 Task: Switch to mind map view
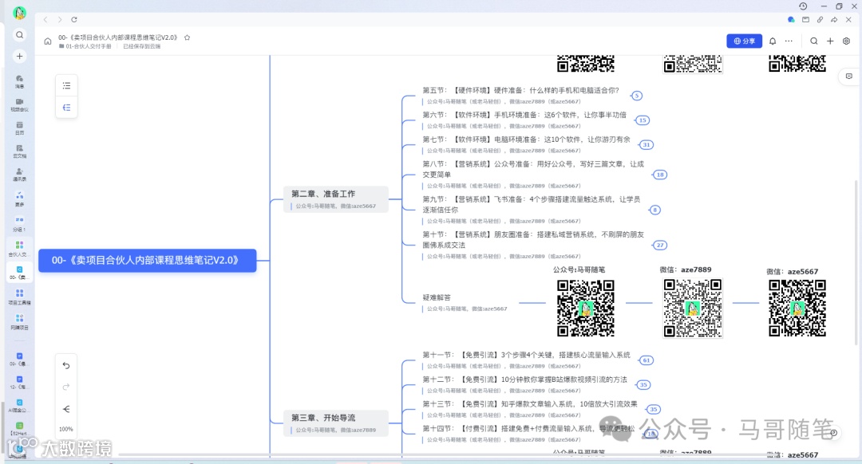pos(66,108)
